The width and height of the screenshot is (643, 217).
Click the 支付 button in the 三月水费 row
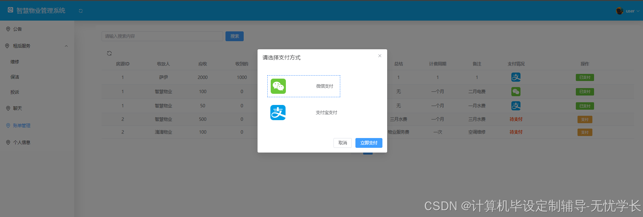pyautogui.click(x=585, y=119)
